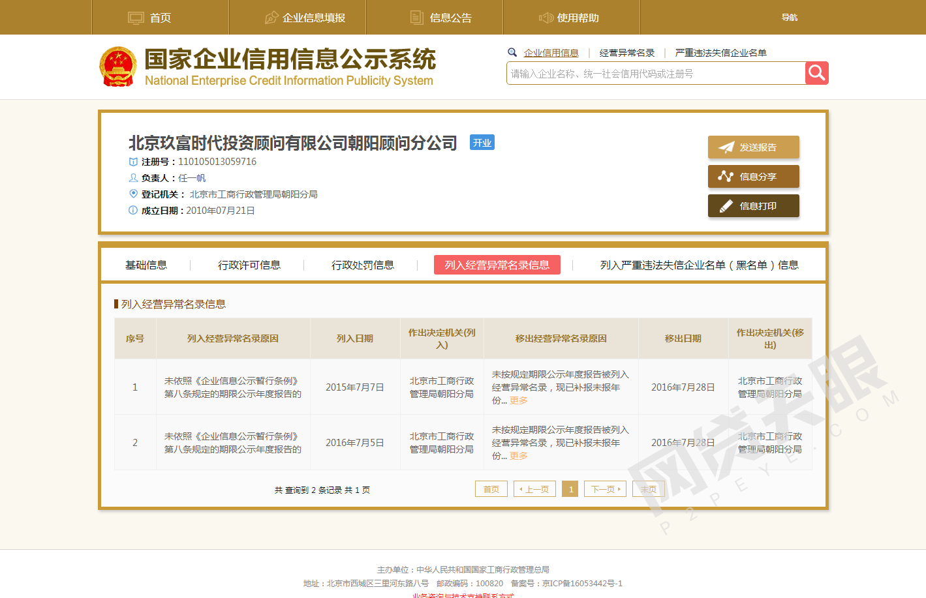Click the red search magnifier button
This screenshot has width=926, height=598.
[x=816, y=73]
